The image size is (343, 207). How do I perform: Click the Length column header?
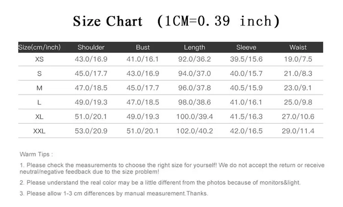tap(194, 48)
